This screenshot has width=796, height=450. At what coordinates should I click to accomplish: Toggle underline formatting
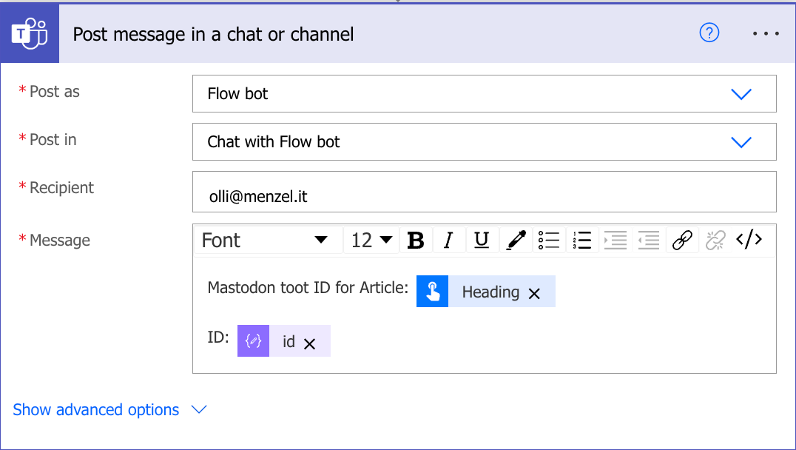click(482, 241)
